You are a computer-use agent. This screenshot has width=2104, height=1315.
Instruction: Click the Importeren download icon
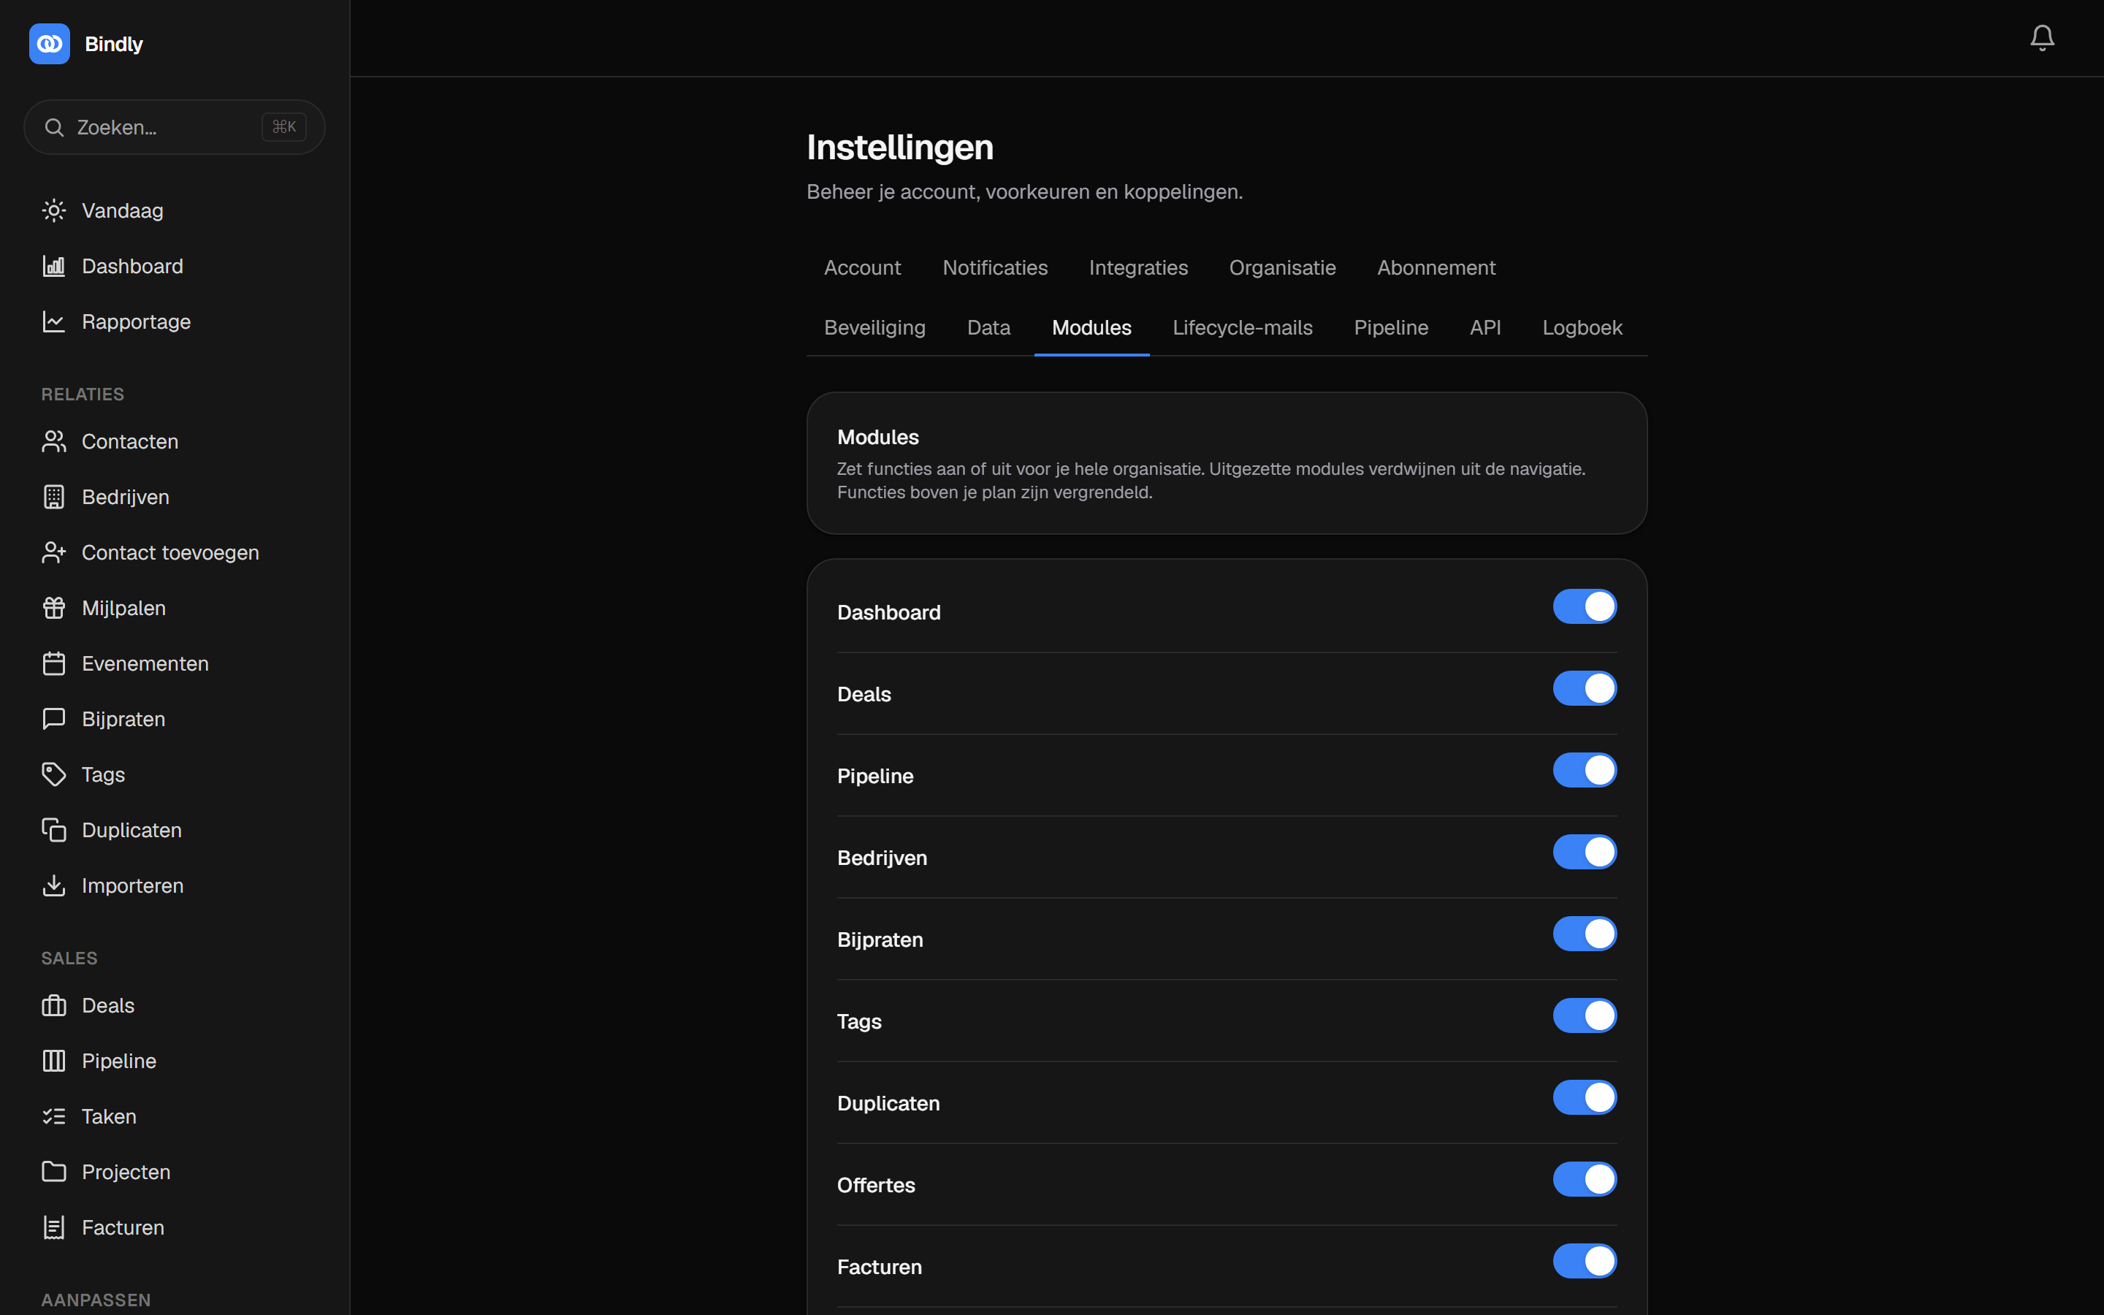[x=54, y=885]
